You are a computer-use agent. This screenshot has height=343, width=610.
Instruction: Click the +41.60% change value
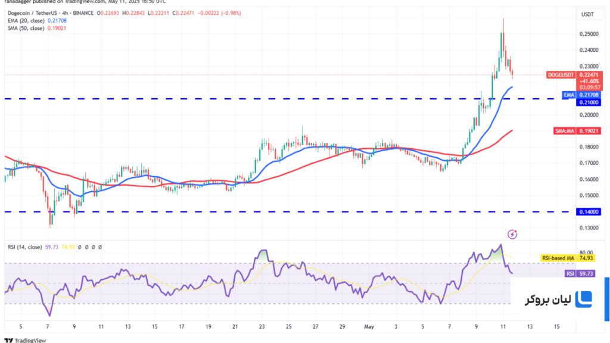click(x=589, y=81)
